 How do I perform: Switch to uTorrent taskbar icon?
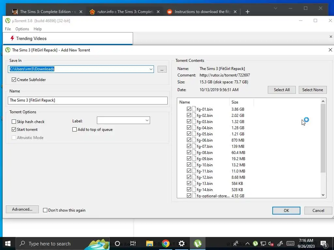click(198, 243)
